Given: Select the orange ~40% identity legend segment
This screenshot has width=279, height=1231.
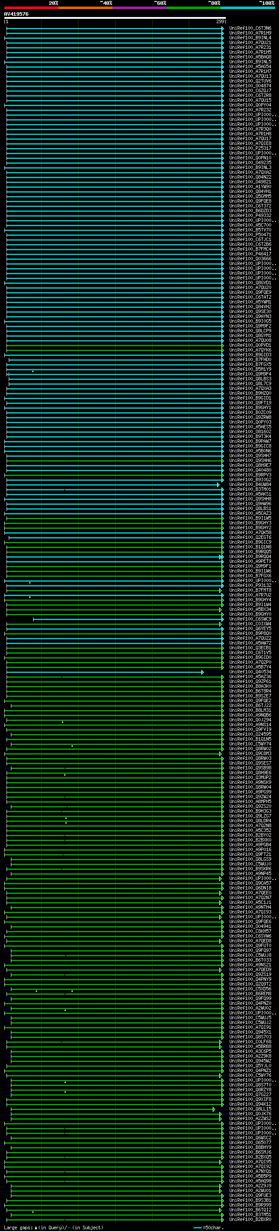Looking at the screenshot, I should [x=85, y=8].
